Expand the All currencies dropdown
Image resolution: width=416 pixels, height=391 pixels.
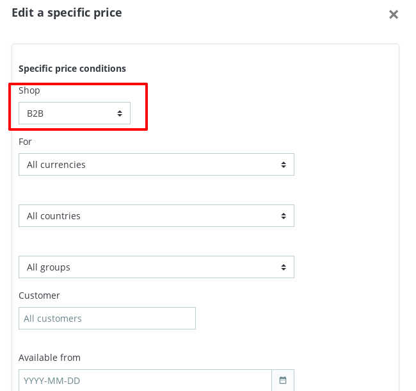pyautogui.click(x=156, y=165)
